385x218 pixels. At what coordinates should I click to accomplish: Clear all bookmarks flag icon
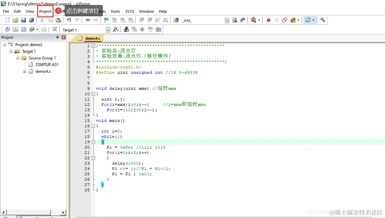coord(131,20)
